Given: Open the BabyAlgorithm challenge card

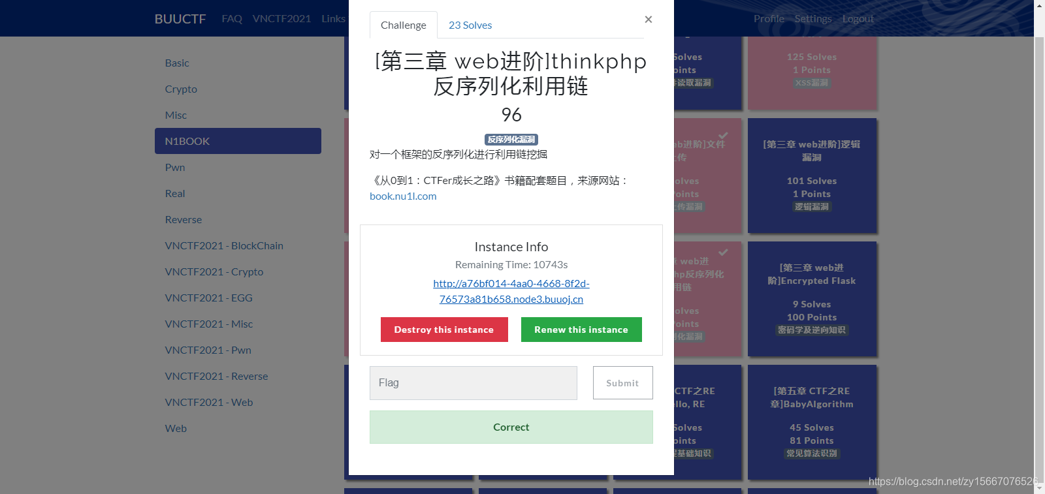Looking at the screenshot, I should click(812, 422).
